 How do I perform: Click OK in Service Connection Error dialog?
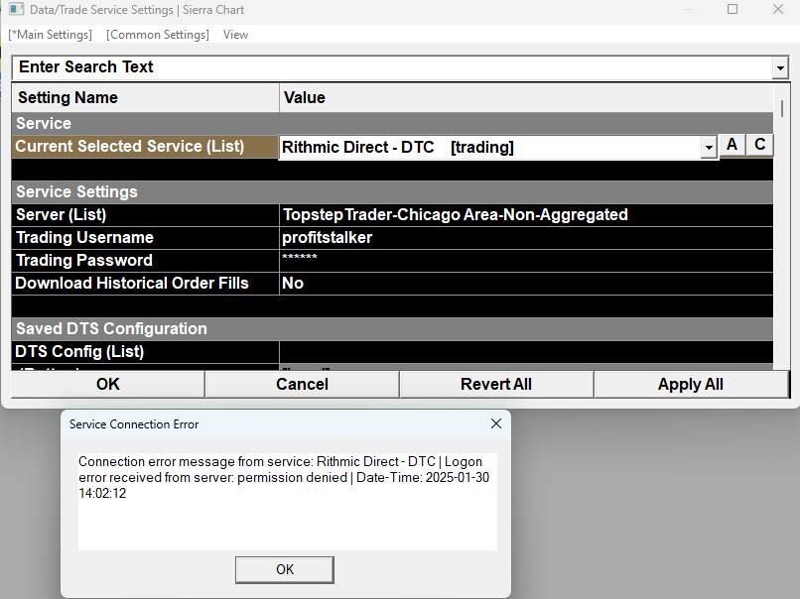tap(285, 570)
